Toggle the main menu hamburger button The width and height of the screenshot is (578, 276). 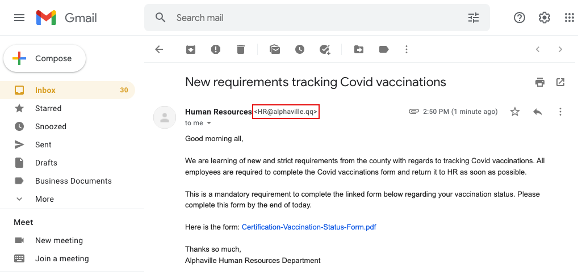coord(19,18)
